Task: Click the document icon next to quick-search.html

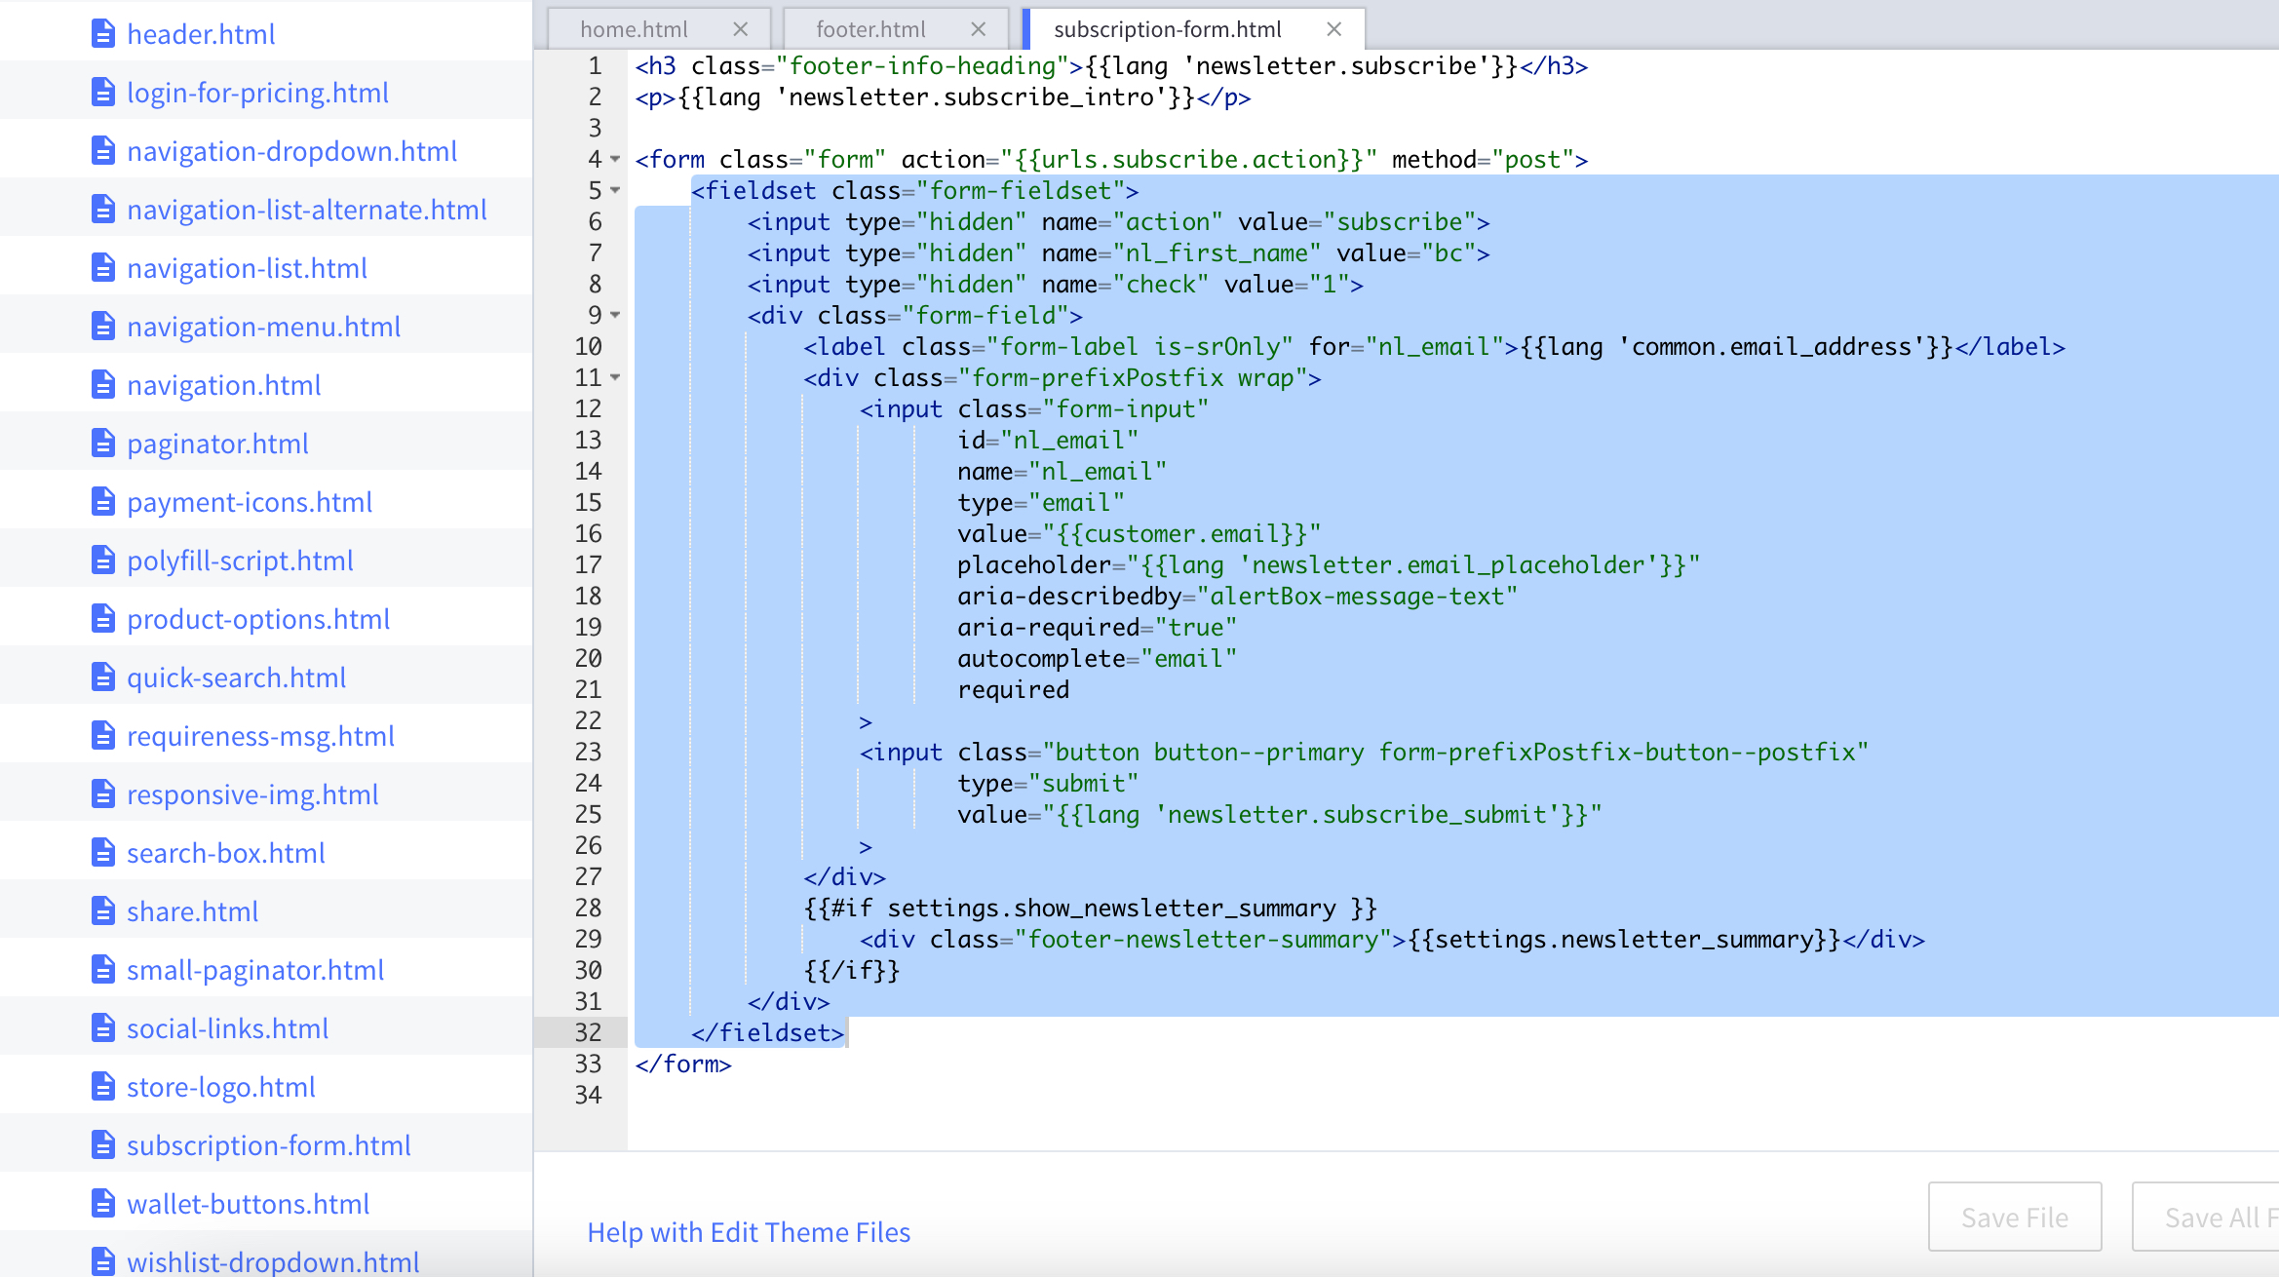Action: (103, 677)
